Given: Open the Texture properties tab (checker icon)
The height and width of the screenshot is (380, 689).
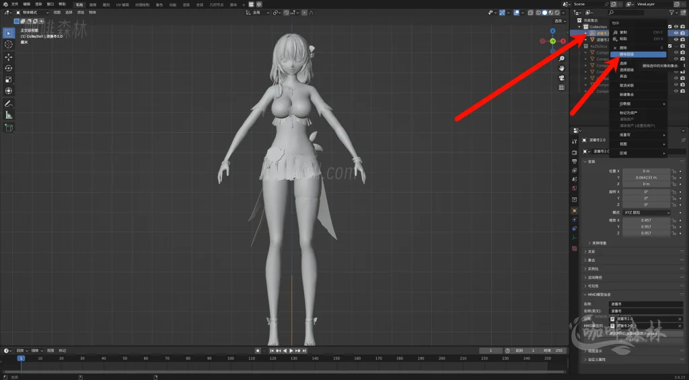Looking at the screenshot, I should point(575,248).
